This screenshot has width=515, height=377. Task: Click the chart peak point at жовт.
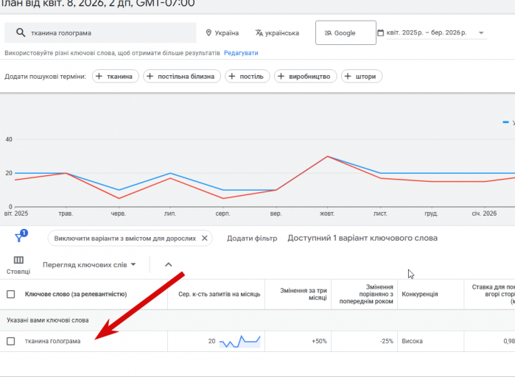click(327, 157)
